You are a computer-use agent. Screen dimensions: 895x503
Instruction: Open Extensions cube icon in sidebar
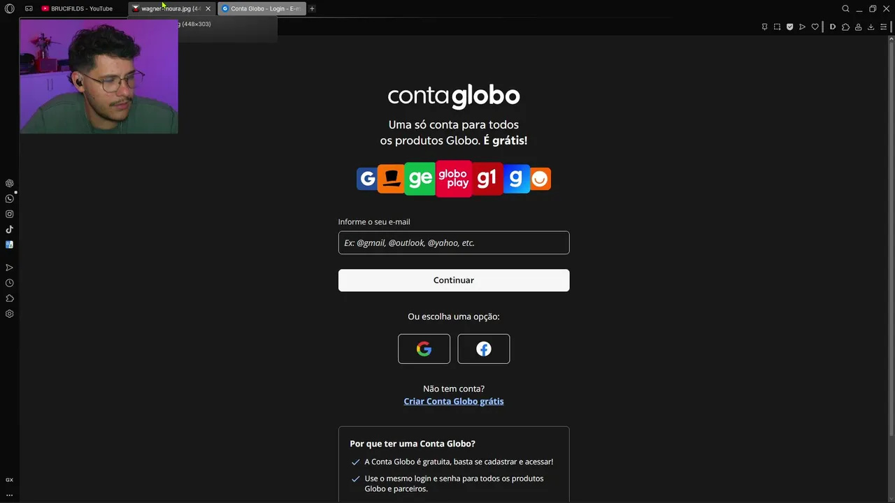[9, 298]
